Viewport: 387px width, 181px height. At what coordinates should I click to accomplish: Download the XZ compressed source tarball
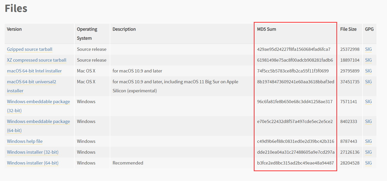click(x=37, y=60)
